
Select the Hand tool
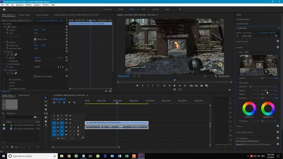coord(46,121)
